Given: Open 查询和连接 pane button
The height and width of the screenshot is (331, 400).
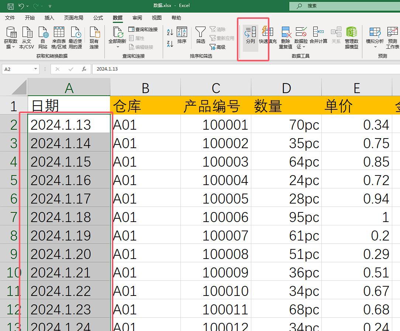Looking at the screenshot, I should [143, 30].
